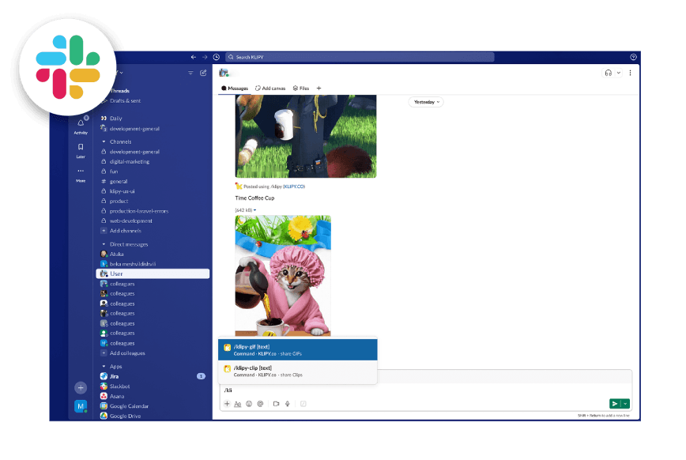Click the mention someone (@) icon
The height and width of the screenshot is (460, 686).
click(x=259, y=403)
